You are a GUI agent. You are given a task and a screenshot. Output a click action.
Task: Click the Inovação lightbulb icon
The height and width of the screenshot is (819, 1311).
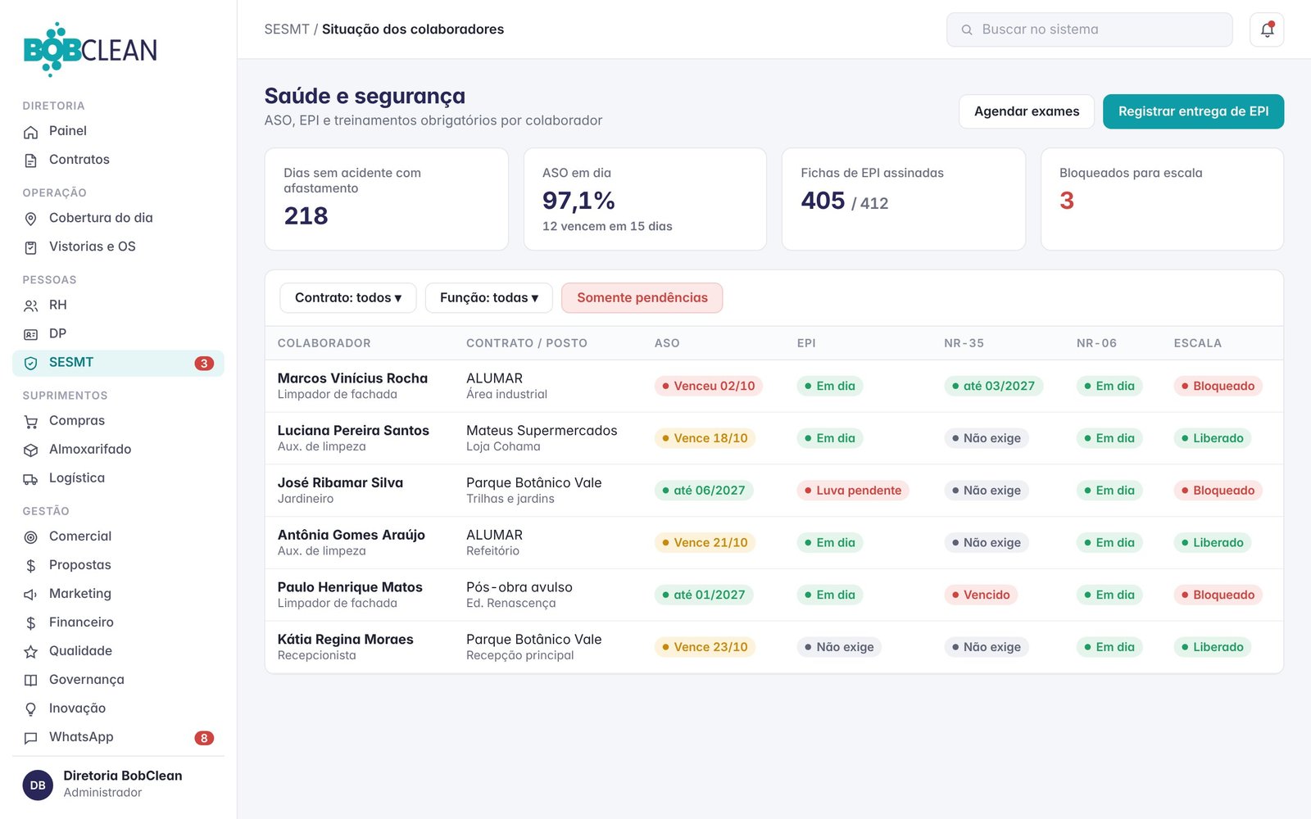31,709
